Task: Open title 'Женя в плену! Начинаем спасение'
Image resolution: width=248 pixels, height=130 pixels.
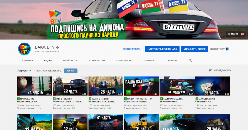Action: point(102,100)
